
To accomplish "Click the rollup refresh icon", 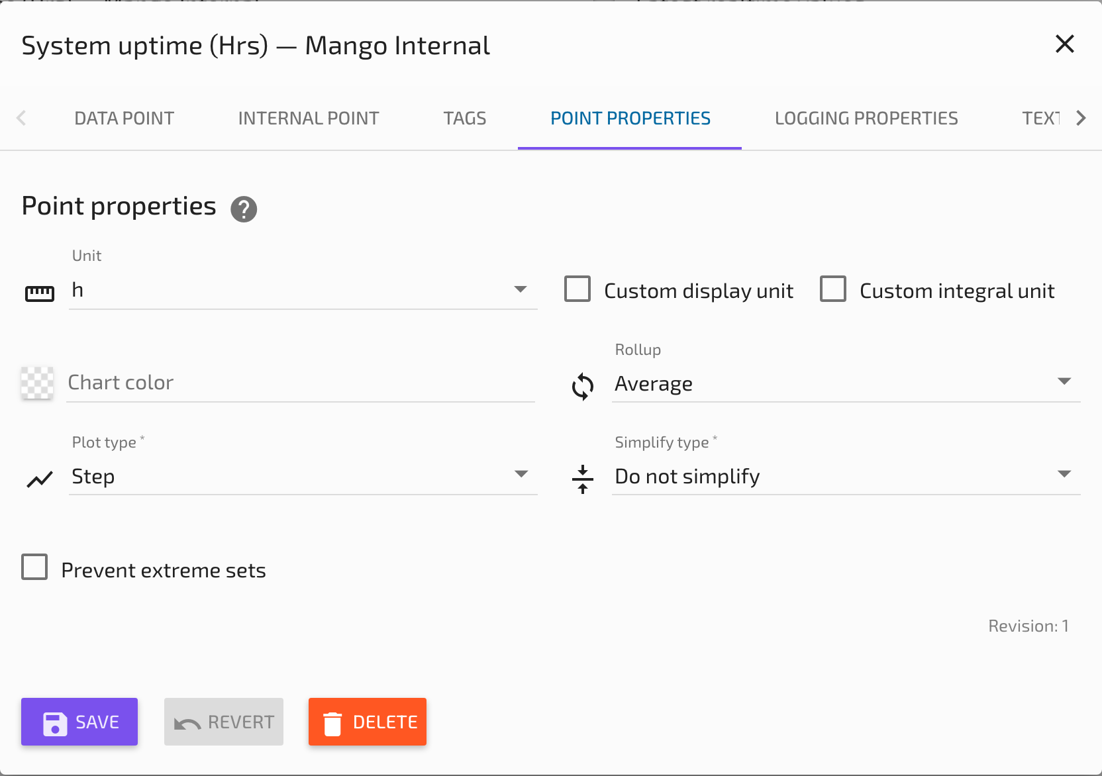I will tap(582, 386).
